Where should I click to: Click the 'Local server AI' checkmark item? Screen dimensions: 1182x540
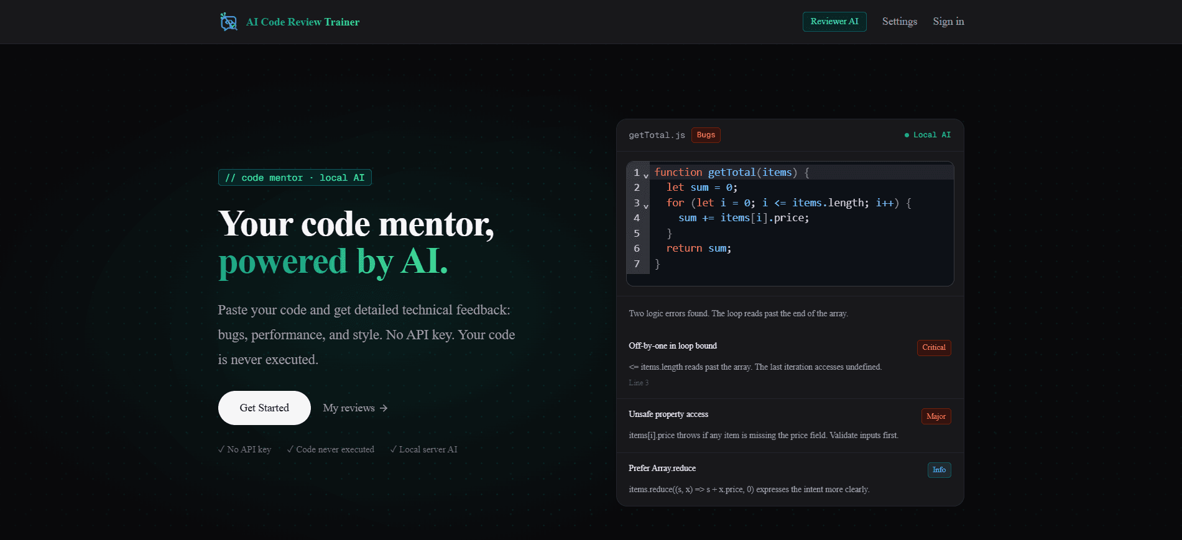coord(423,449)
